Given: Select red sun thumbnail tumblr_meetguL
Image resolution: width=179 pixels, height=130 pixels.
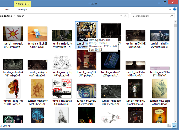Looking at the screenshot, I should [13, 33].
